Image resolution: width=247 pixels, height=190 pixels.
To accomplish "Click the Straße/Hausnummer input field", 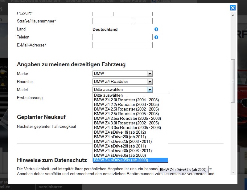I will pyautogui.click(x=112, y=21).
